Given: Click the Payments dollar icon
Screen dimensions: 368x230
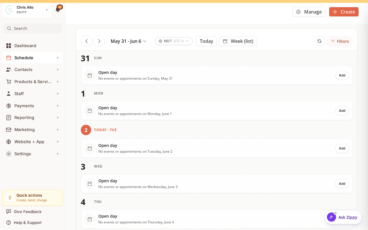Looking at the screenshot, I should point(9,106).
